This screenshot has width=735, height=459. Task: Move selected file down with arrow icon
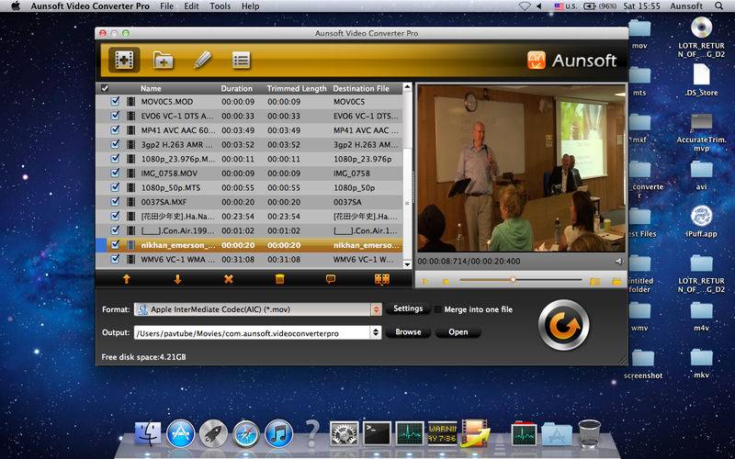point(177,279)
